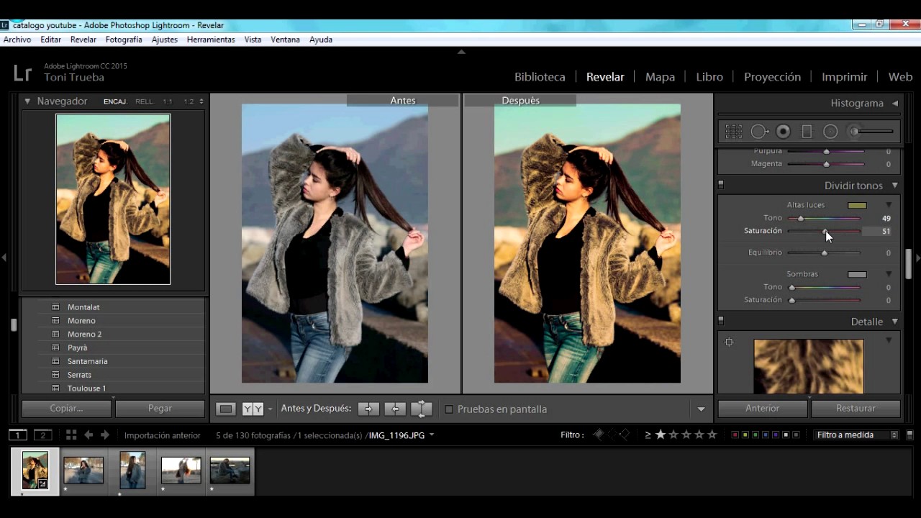The image size is (921, 518).
Task: Select the Radial Filter tool
Action: [x=830, y=132]
